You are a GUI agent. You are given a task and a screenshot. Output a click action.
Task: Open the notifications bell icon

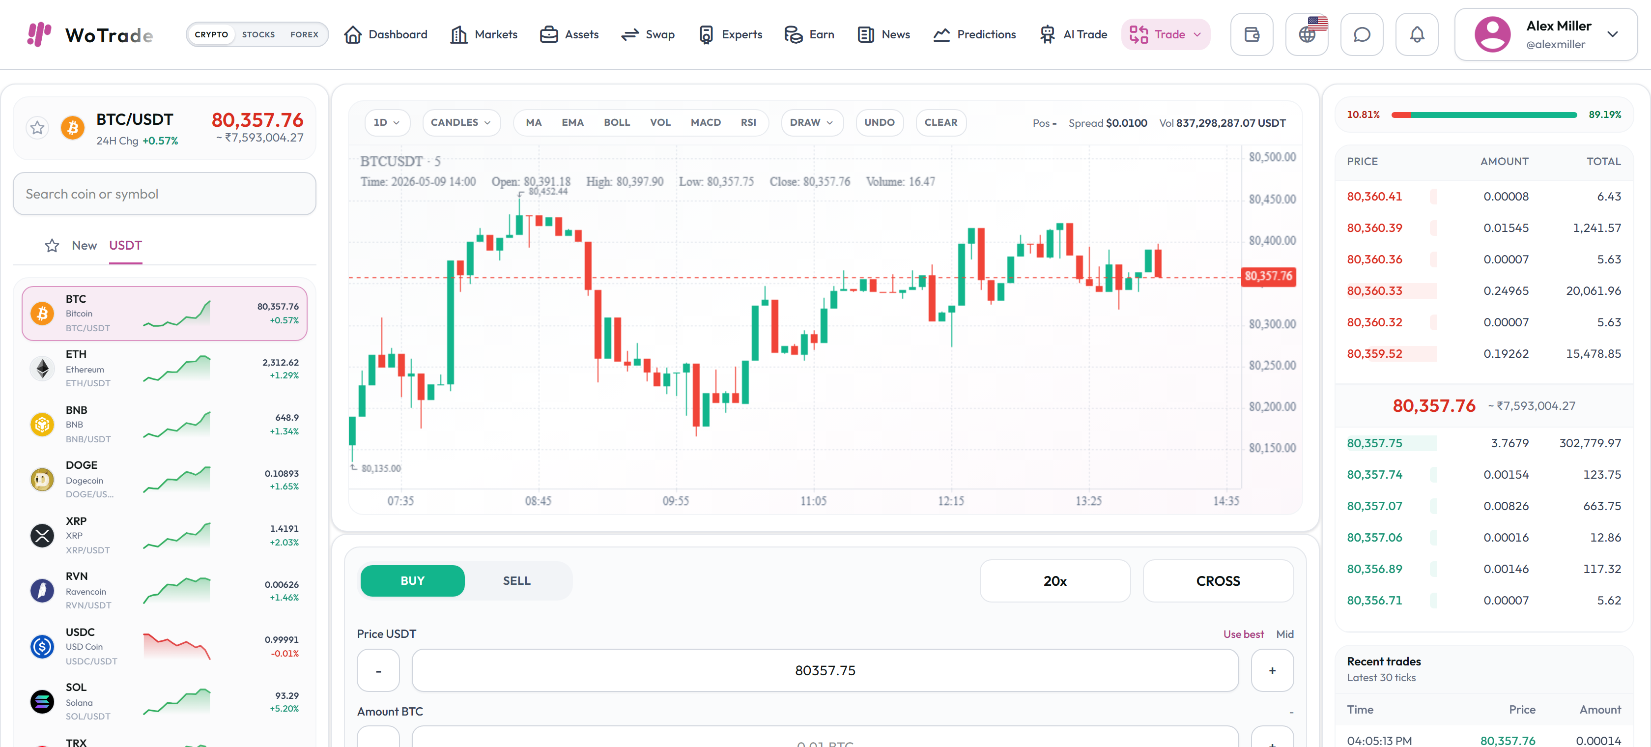[1417, 34]
